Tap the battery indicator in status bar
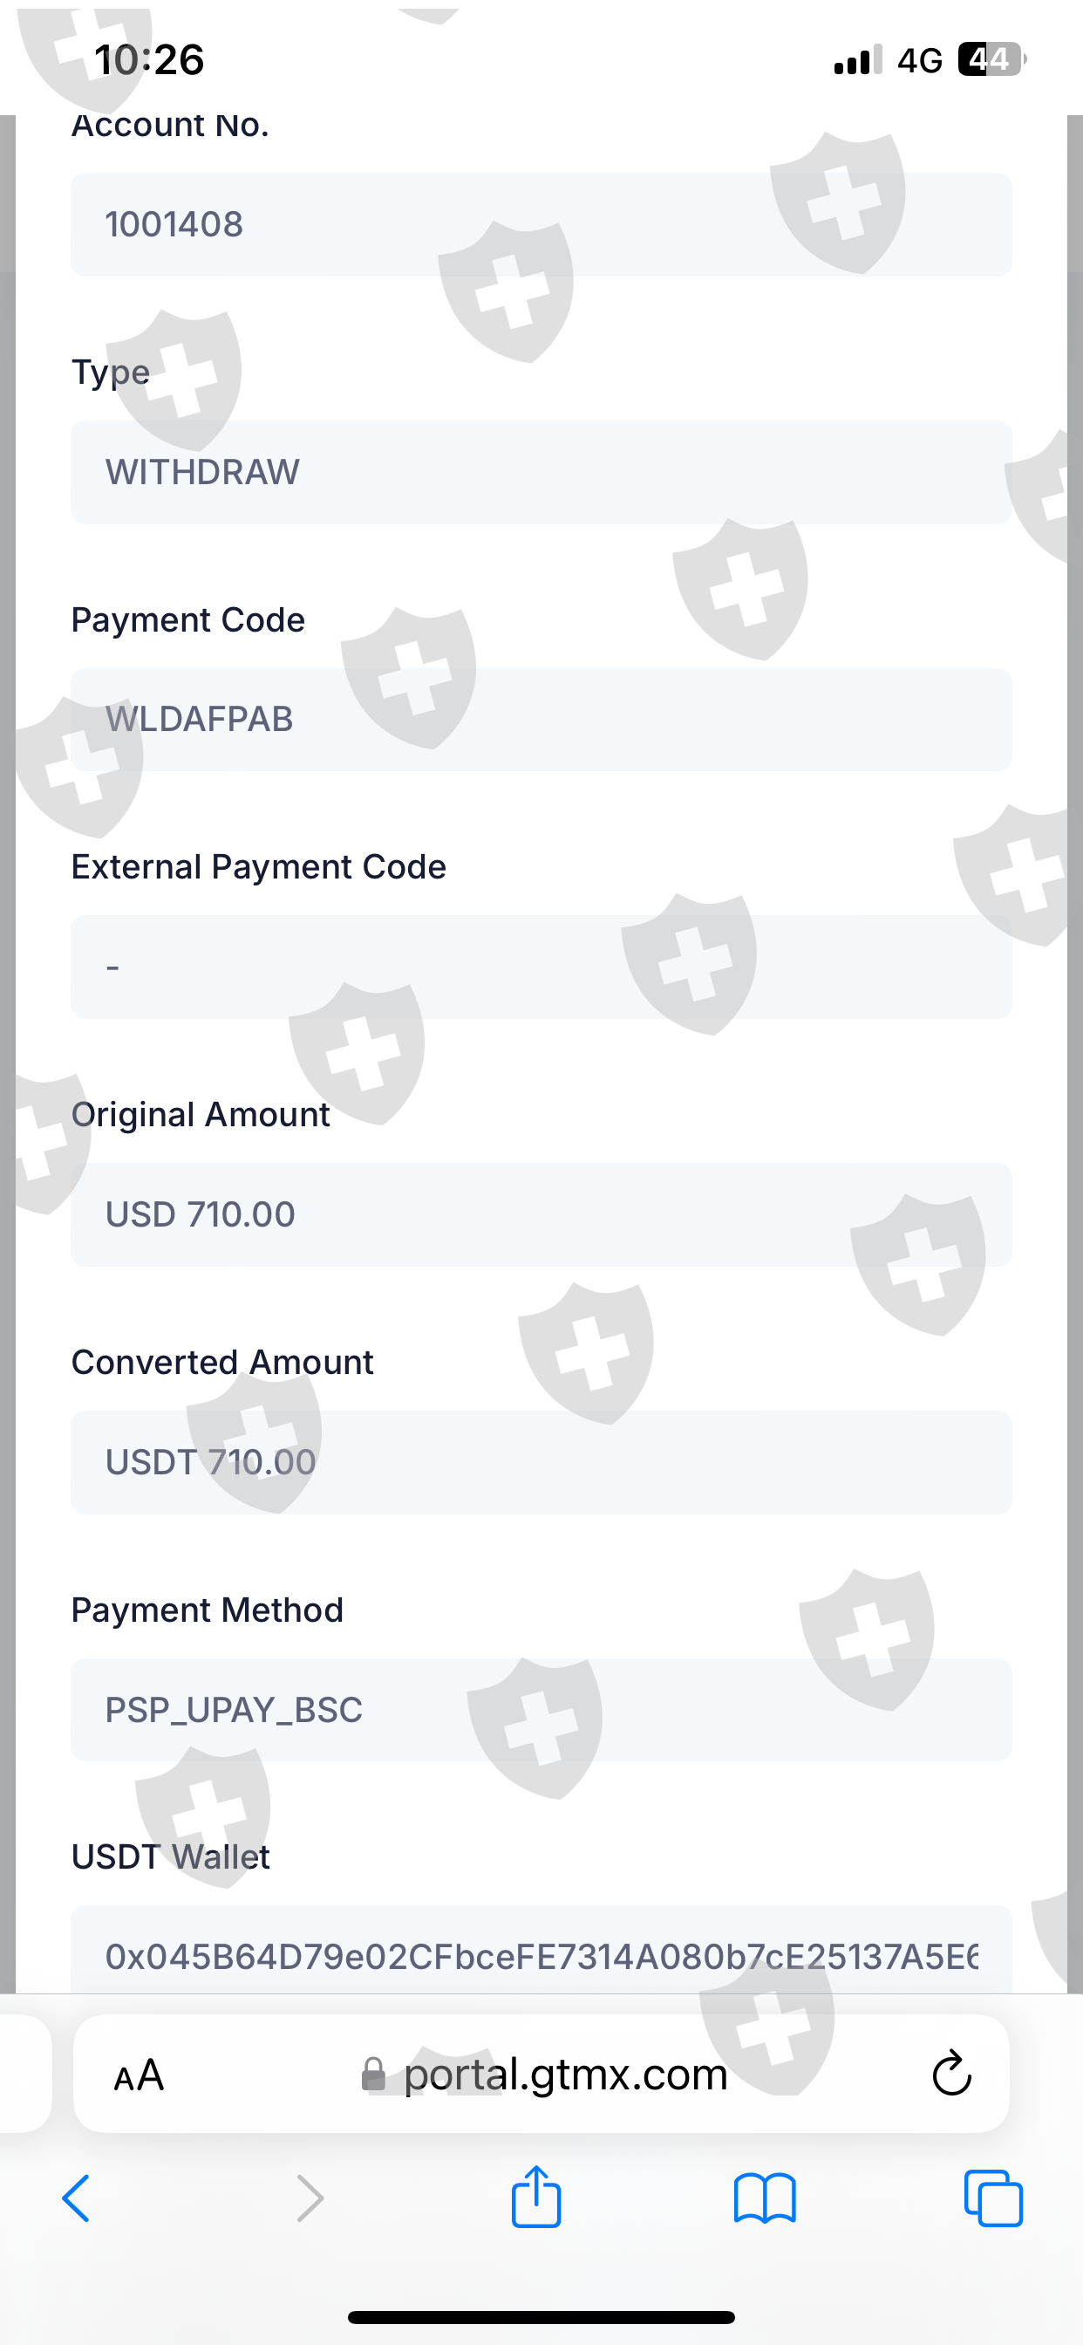Viewport: 1083px width, 2345px height. [x=991, y=60]
